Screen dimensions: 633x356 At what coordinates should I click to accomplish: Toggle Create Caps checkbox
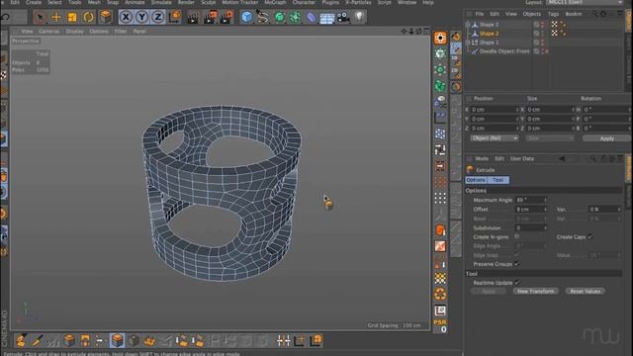point(590,236)
